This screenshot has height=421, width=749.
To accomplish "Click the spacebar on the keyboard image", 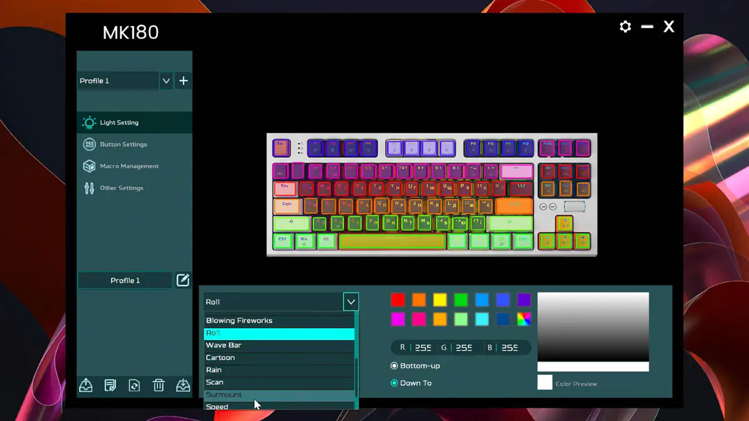I will pyautogui.click(x=392, y=241).
